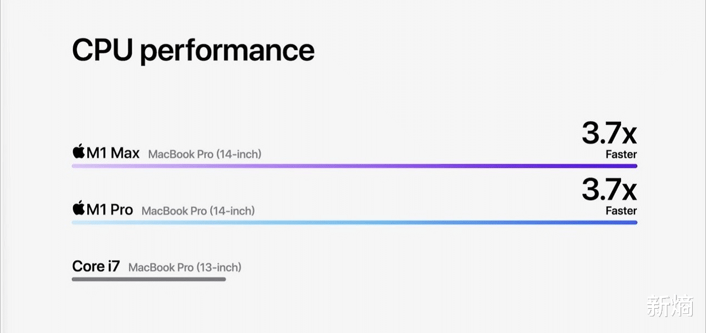Click the 3.7x figure above M1 Pro bar

[x=609, y=191]
